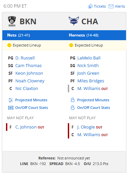
Task: Click the Charlotte Hornets logo
Action: point(74,21)
